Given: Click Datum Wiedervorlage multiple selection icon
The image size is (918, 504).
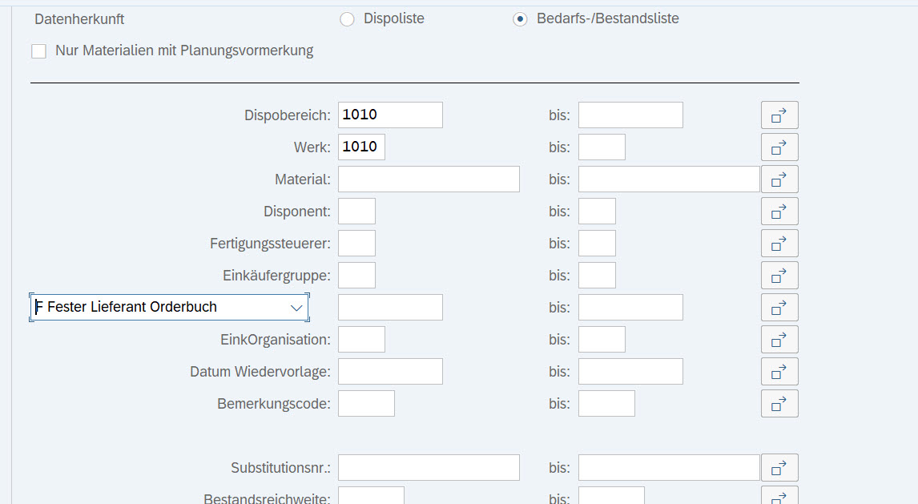Looking at the screenshot, I should click(x=779, y=372).
